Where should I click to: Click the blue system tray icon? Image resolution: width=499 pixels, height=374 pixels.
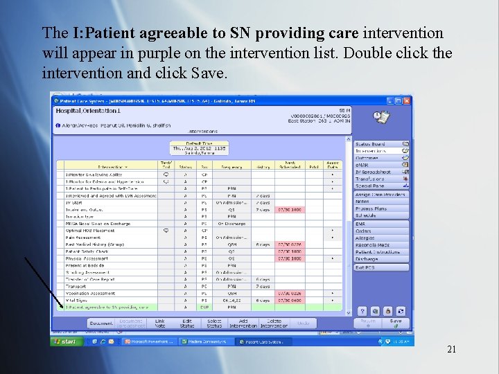coord(380,341)
